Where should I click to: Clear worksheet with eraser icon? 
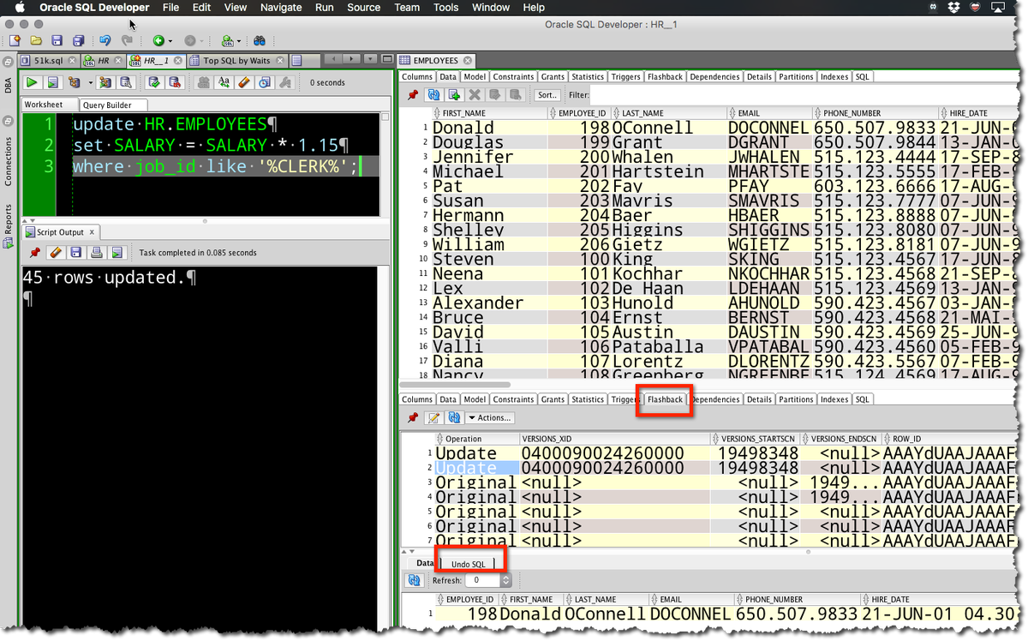coord(244,82)
